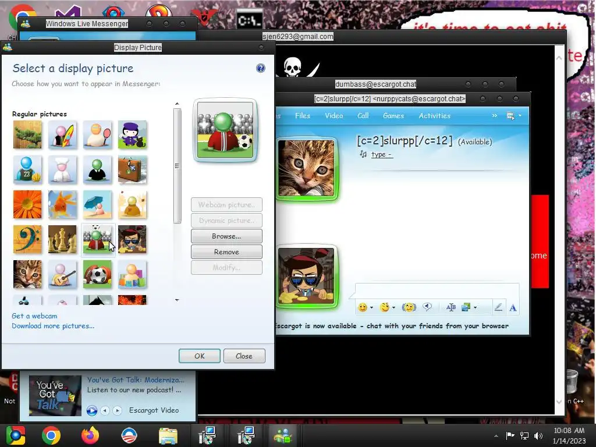This screenshot has width=596, height=447.
Task: Open the Video menu in chat window
Action: click(334, 116)
